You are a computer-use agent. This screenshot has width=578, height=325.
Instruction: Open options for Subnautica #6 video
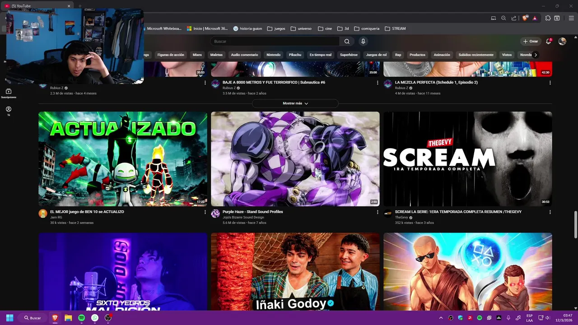pos(378,83)
